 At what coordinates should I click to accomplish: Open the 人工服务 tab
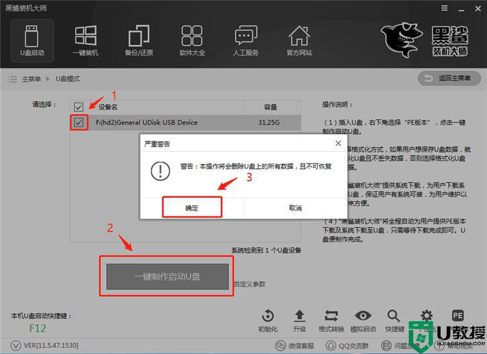pos(245,41)
